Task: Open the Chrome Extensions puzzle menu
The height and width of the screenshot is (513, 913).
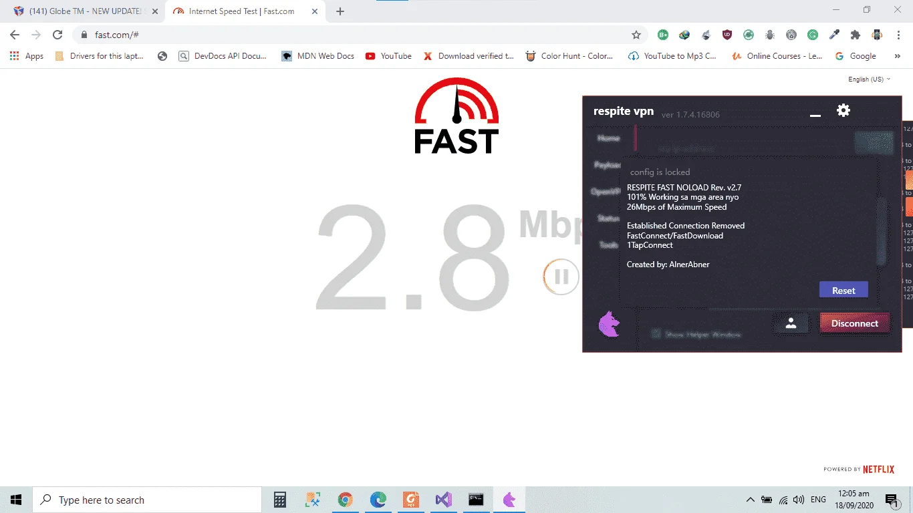Action: [856, 35]
